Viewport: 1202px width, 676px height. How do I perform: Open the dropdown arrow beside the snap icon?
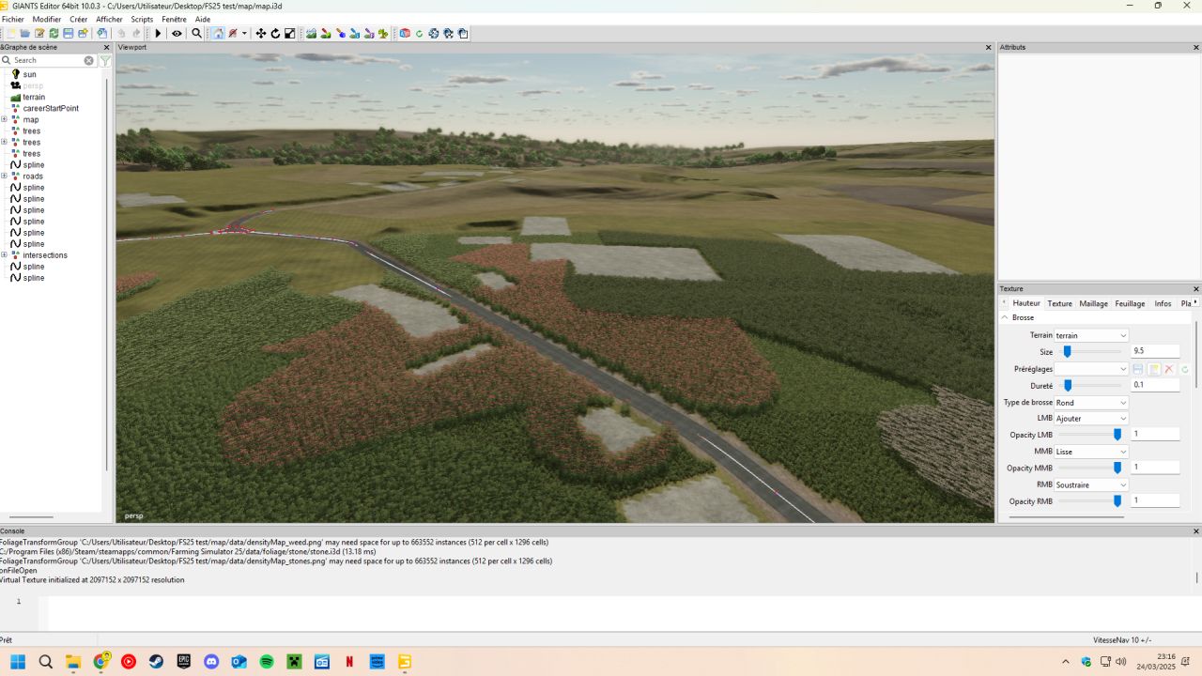point(244,33)
